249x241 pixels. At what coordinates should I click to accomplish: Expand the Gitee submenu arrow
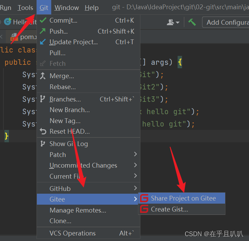pos(135,199)
